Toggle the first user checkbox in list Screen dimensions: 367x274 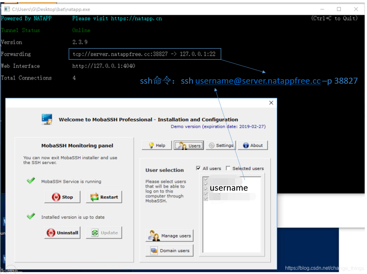206,180
